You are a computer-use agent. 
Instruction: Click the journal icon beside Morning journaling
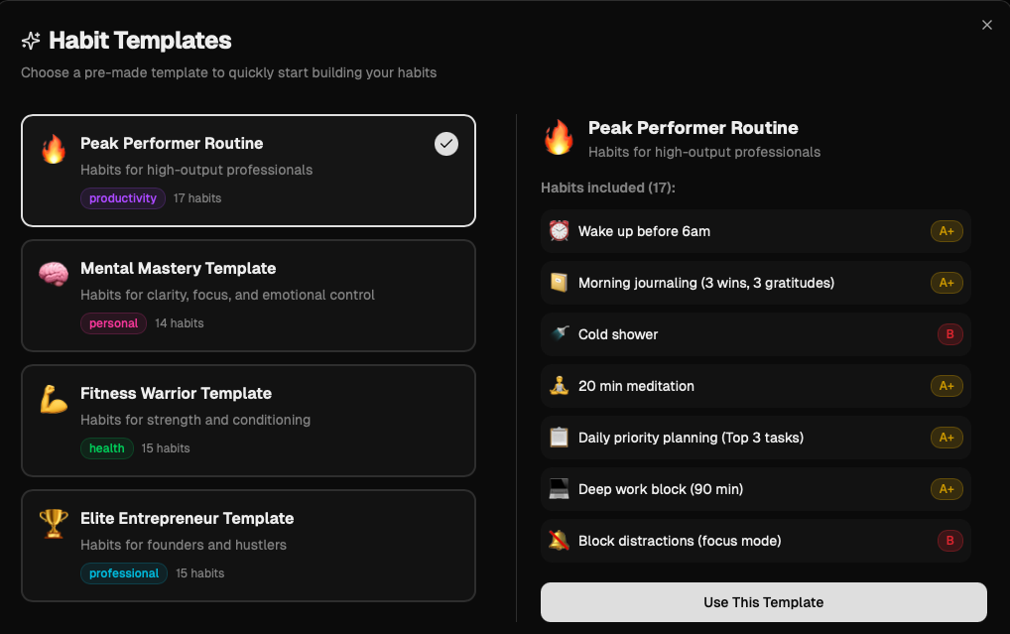[x=559, y=283]
